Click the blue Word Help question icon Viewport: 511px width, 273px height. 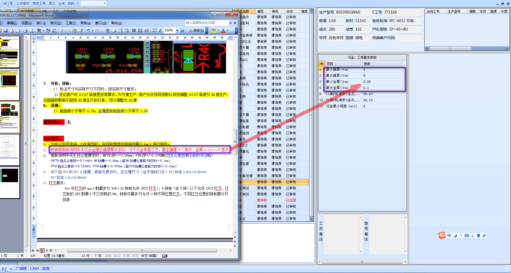[182, 31]
